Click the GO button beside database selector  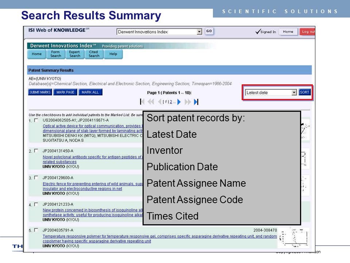click(x=209, y=31)
